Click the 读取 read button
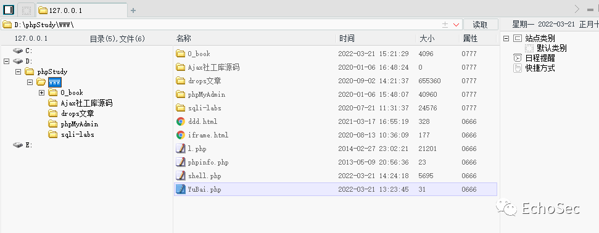Viewport: 599px width, 233px height. (x=481, y=25)
